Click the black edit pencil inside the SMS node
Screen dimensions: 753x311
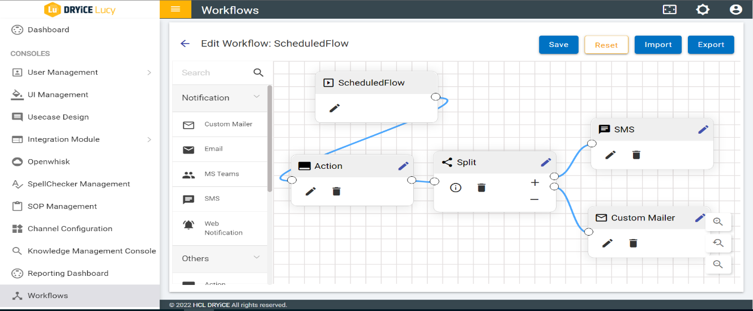(x=610, y=155)
